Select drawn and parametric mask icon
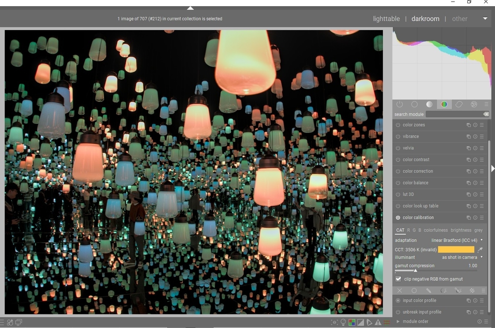The image size is (495, 328). tap(458, 291)
